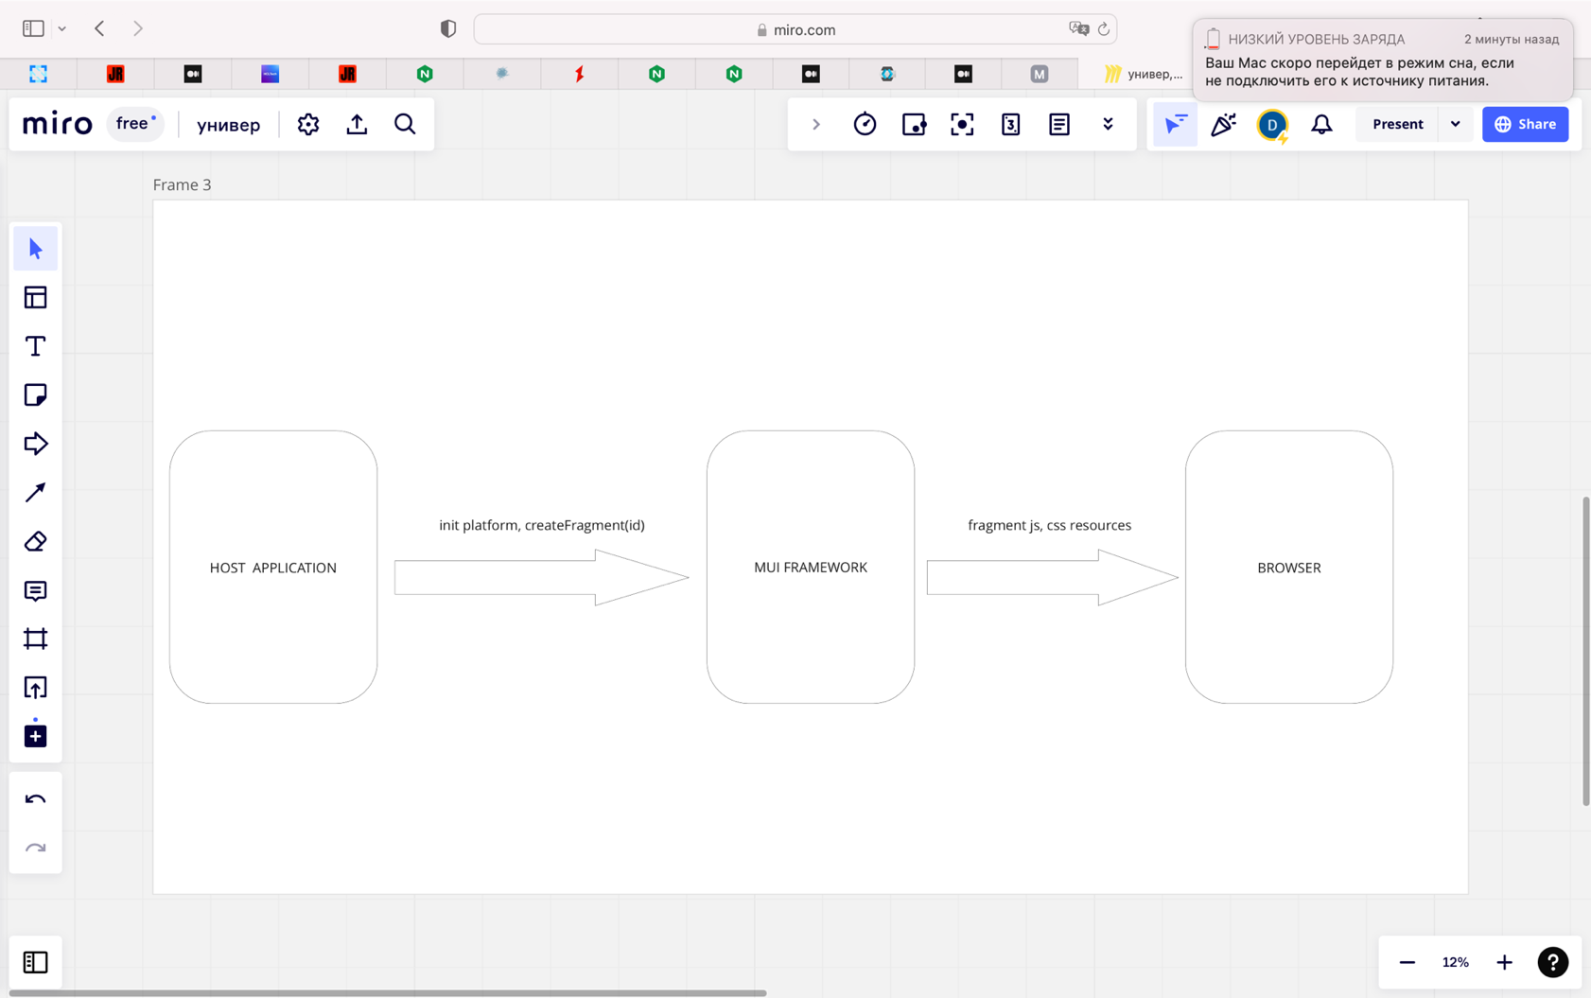Click the Present button

coord(1397,124)
